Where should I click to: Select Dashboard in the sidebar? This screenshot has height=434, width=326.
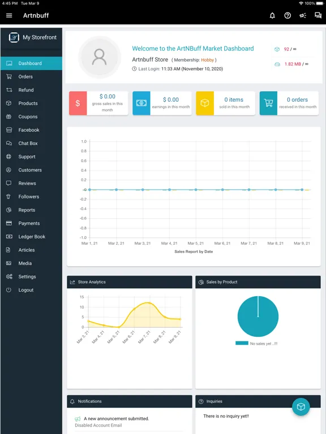click(31, 63)
